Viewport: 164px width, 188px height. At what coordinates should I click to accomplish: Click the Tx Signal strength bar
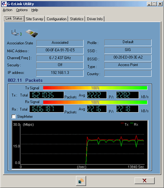95,88
